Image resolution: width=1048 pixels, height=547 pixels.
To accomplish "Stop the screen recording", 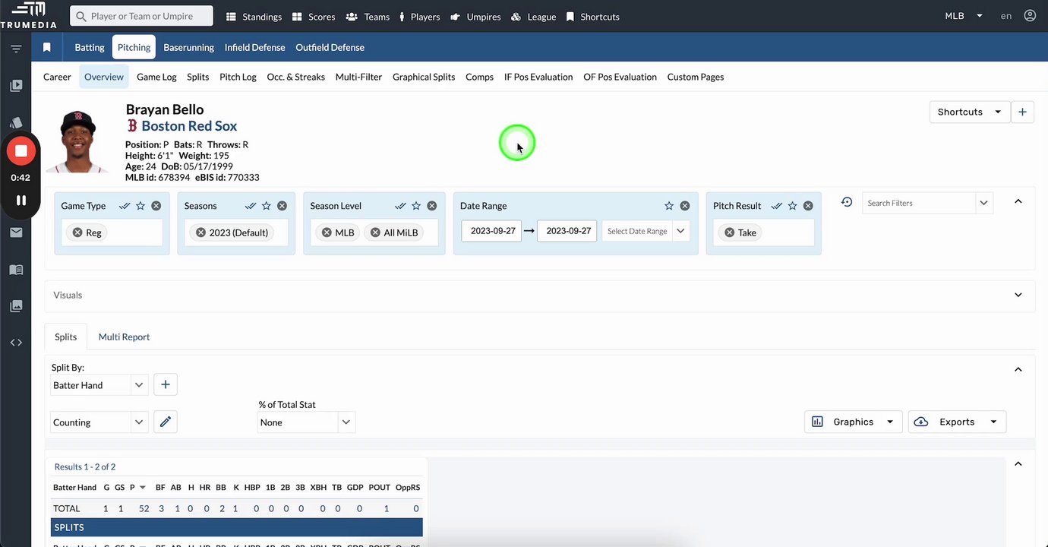I will pyautogui.click(x=21, y=151).
